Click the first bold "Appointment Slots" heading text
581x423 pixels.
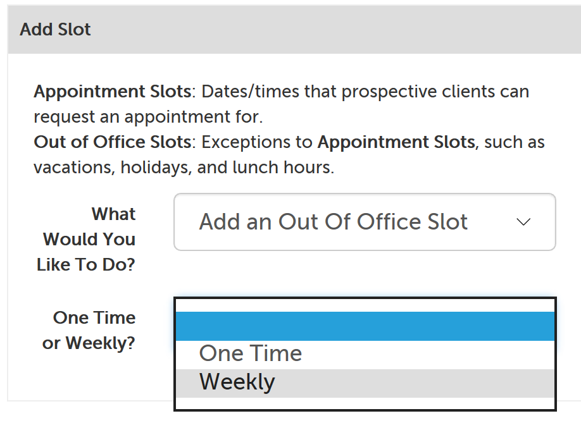tap(112, 92)
